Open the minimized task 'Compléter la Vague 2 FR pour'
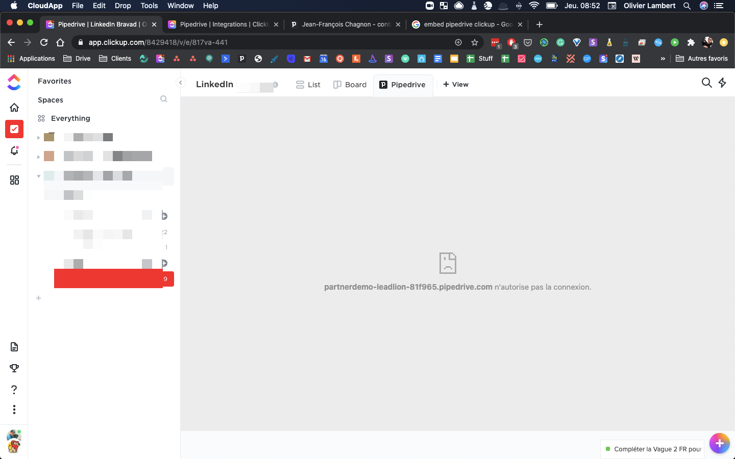 tap(652, 449)
